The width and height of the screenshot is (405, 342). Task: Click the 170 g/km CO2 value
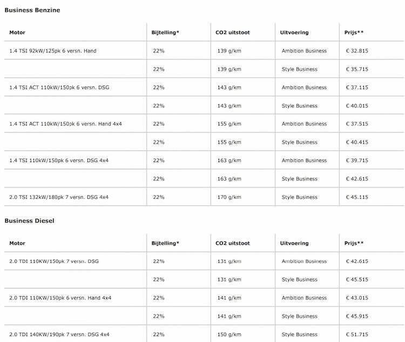pos(230,197)
